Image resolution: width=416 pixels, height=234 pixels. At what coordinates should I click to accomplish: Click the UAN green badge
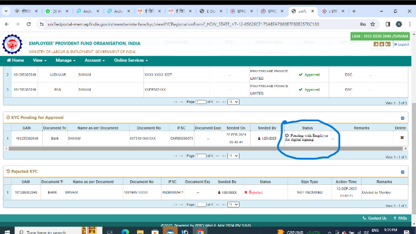tap(380, 36)
